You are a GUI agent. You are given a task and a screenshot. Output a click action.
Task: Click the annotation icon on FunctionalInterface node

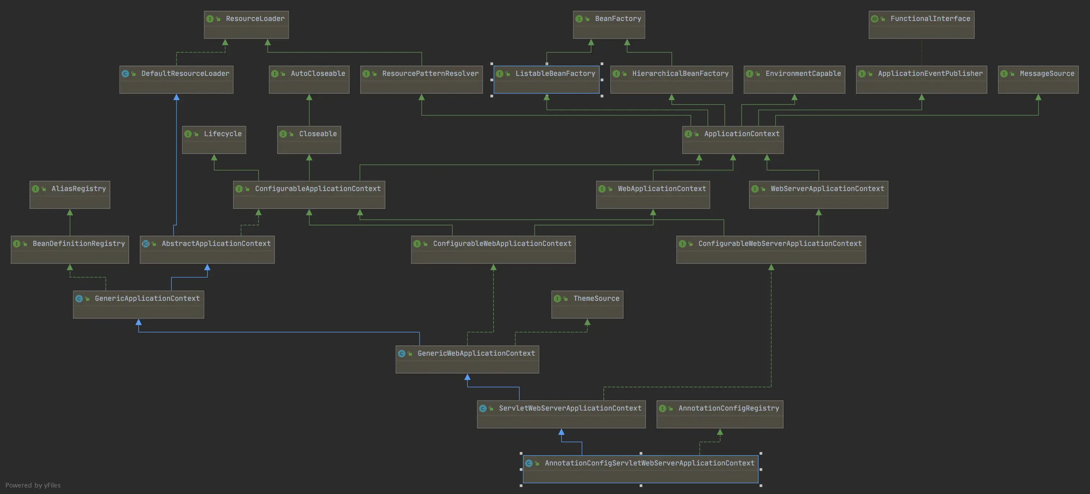click(874, 19)
